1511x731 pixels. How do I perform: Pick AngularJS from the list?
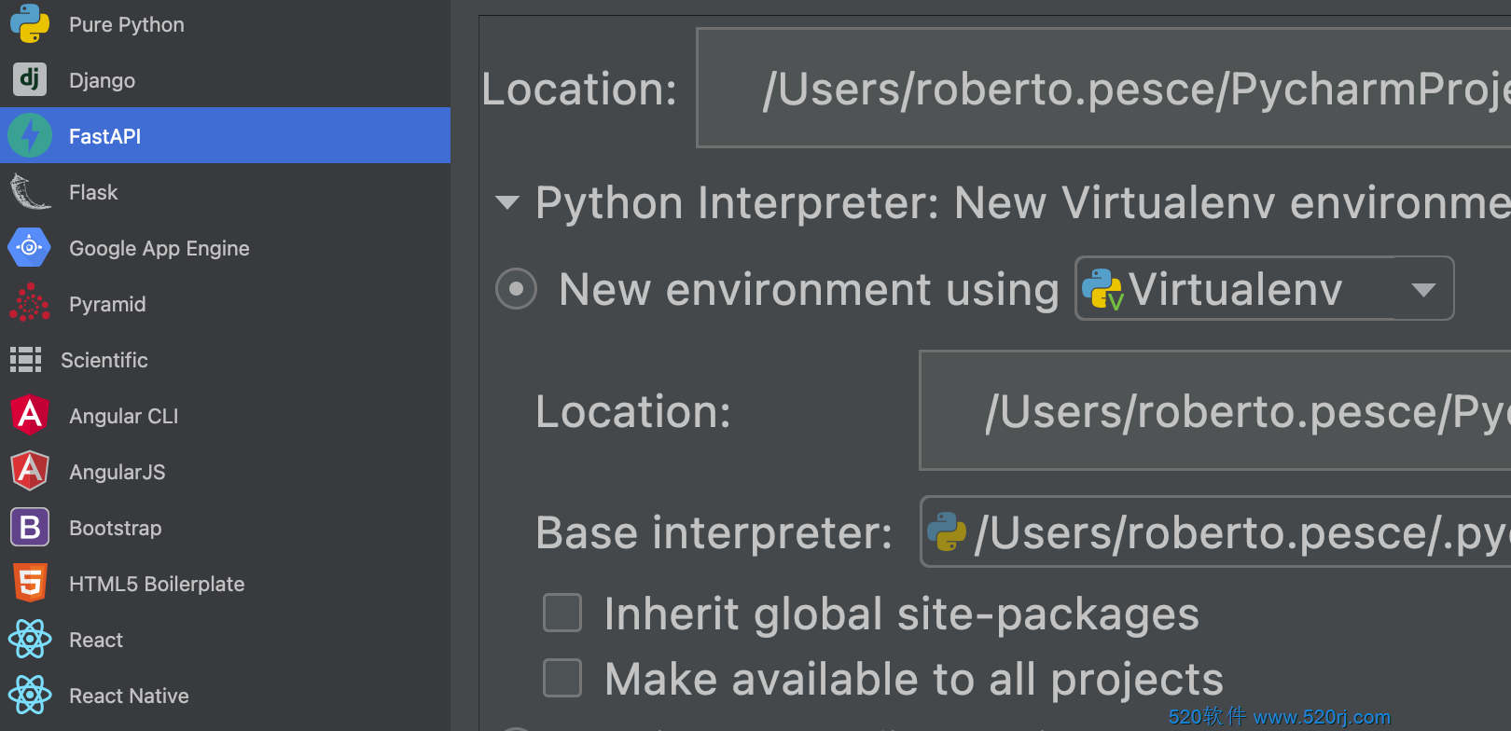click(x=225, y=472)
